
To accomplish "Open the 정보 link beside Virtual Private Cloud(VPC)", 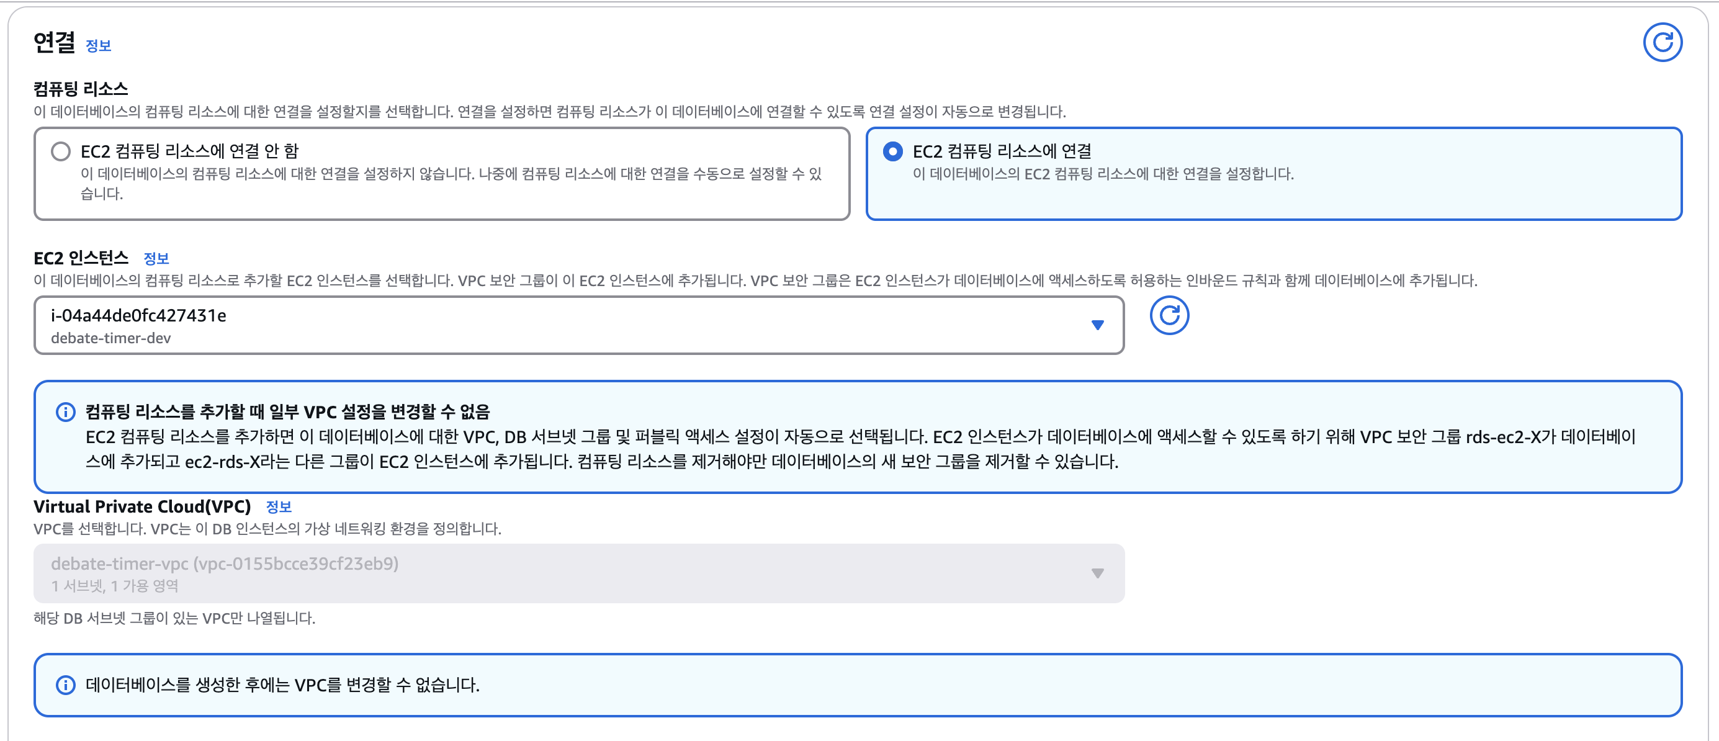I will 278,506.
